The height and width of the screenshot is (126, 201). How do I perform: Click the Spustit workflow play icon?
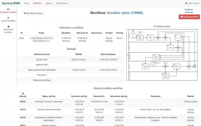tap(8, 18)
